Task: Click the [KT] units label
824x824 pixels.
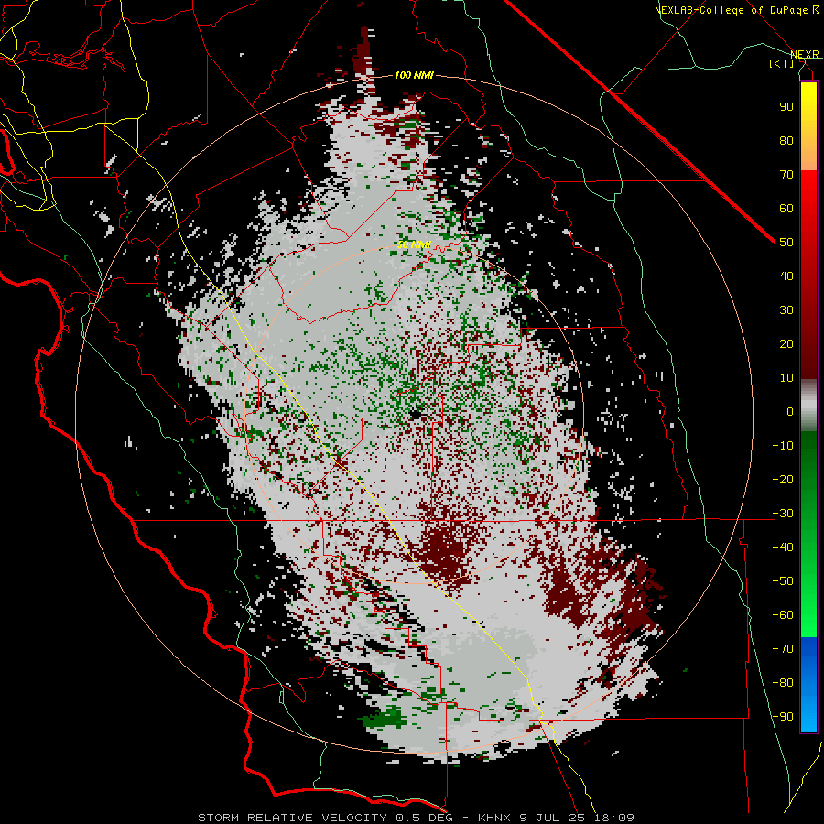Action: tap(781, 63)
